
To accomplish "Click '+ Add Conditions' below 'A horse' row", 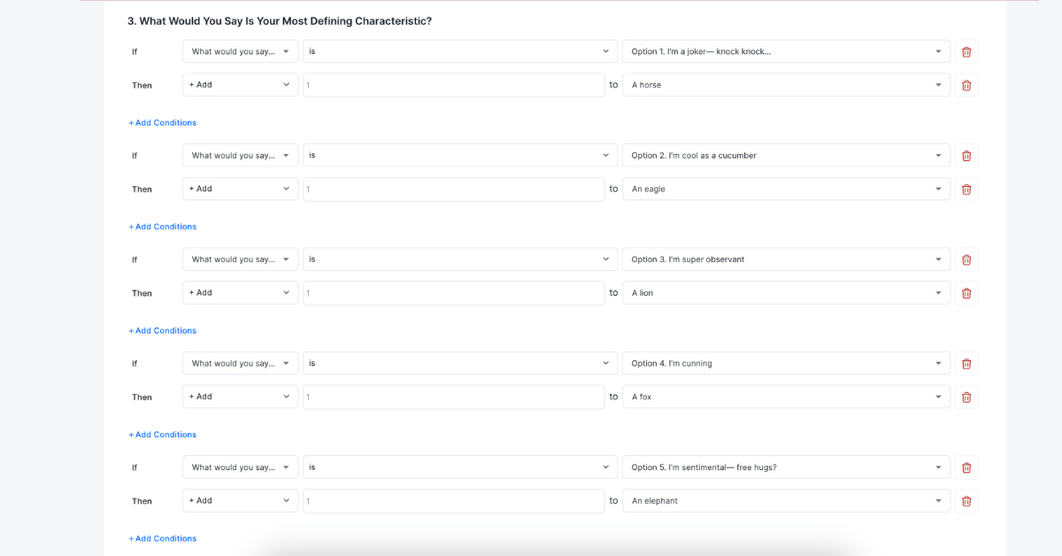I will click(163, 123).
